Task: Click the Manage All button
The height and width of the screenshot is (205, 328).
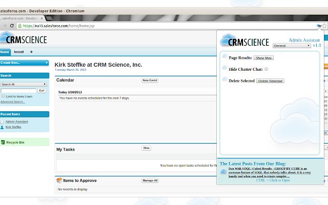Action: 150,180
